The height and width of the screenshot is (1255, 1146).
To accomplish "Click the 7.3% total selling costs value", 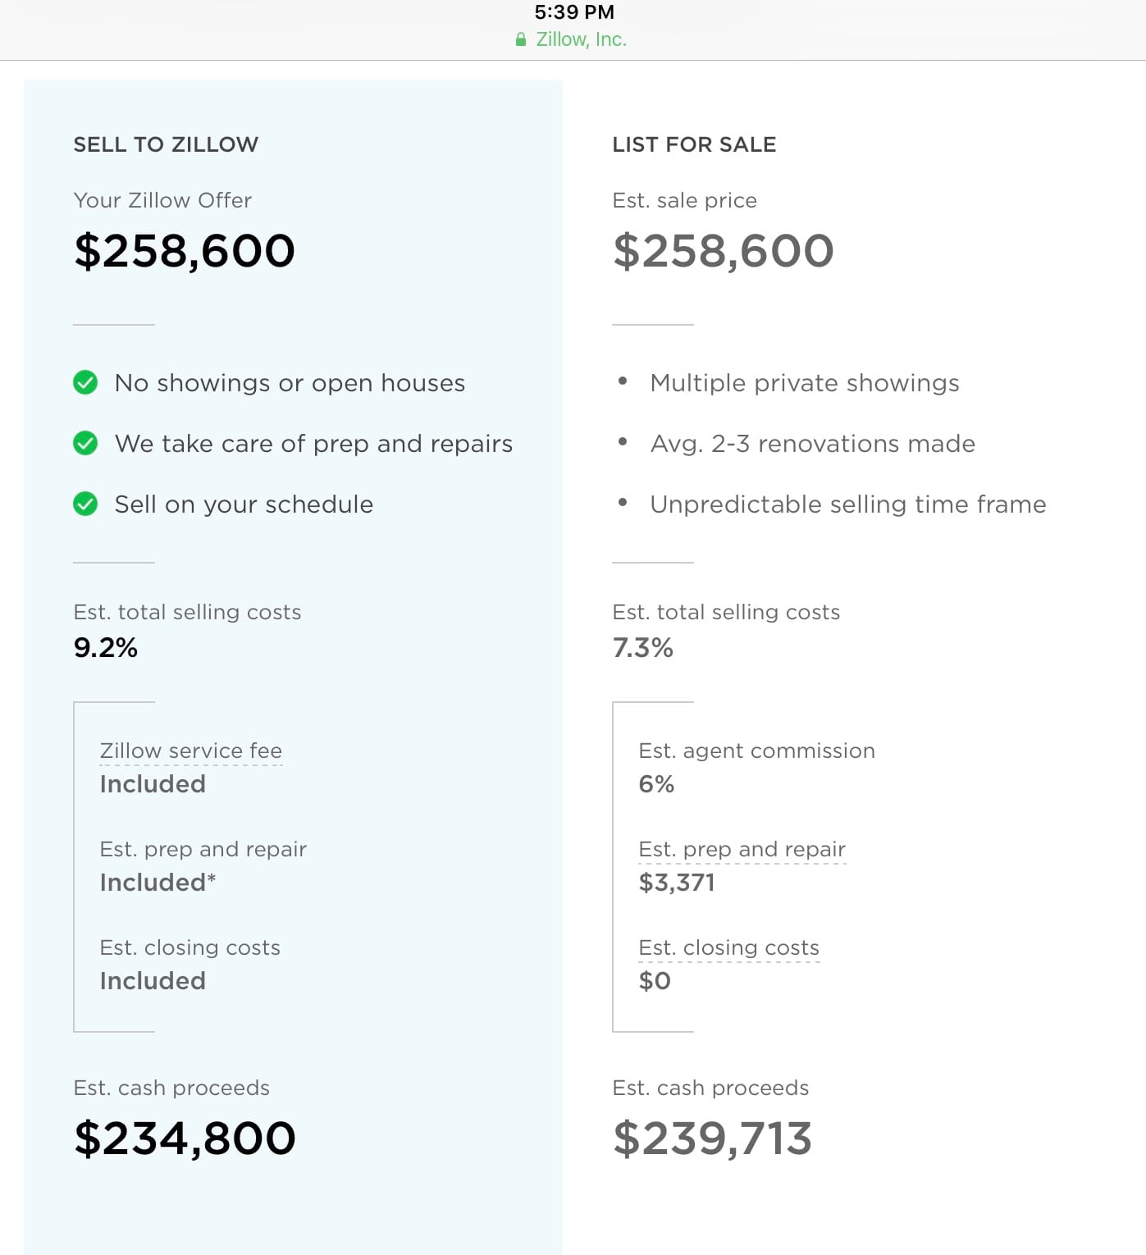I will click(642, 647).
